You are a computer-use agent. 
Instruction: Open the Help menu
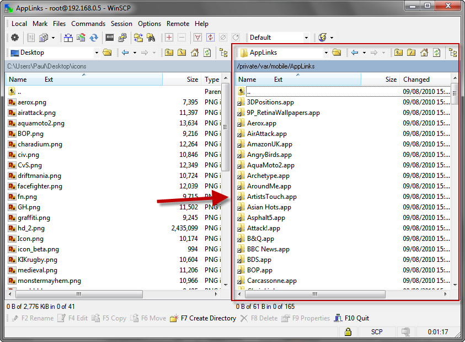202,24
